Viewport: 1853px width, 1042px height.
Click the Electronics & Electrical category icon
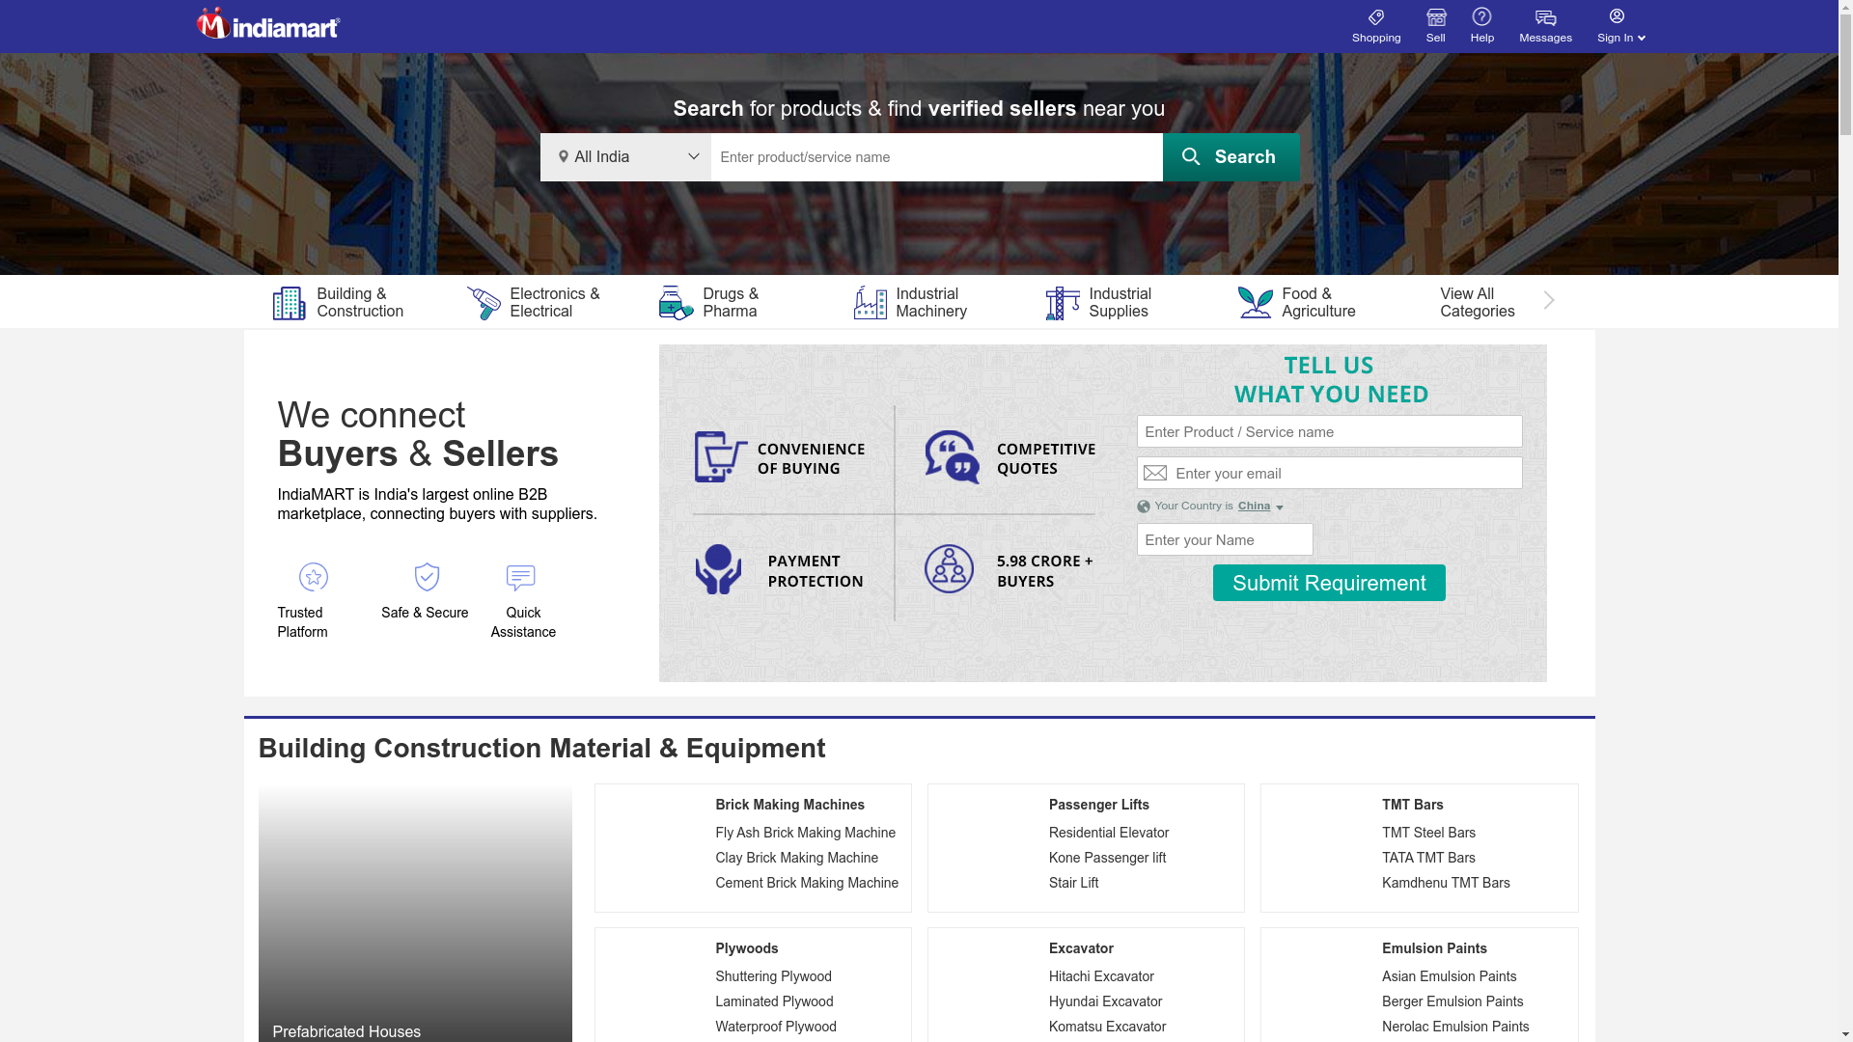484,303
